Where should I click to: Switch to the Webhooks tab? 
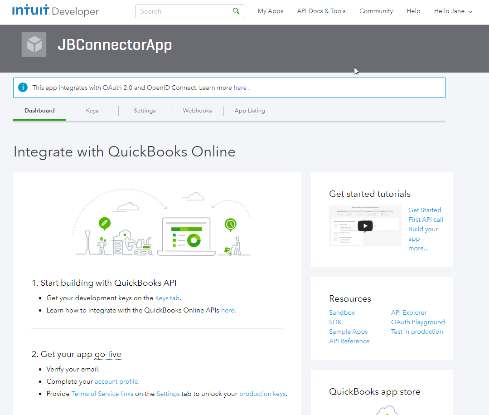point(197,111)
